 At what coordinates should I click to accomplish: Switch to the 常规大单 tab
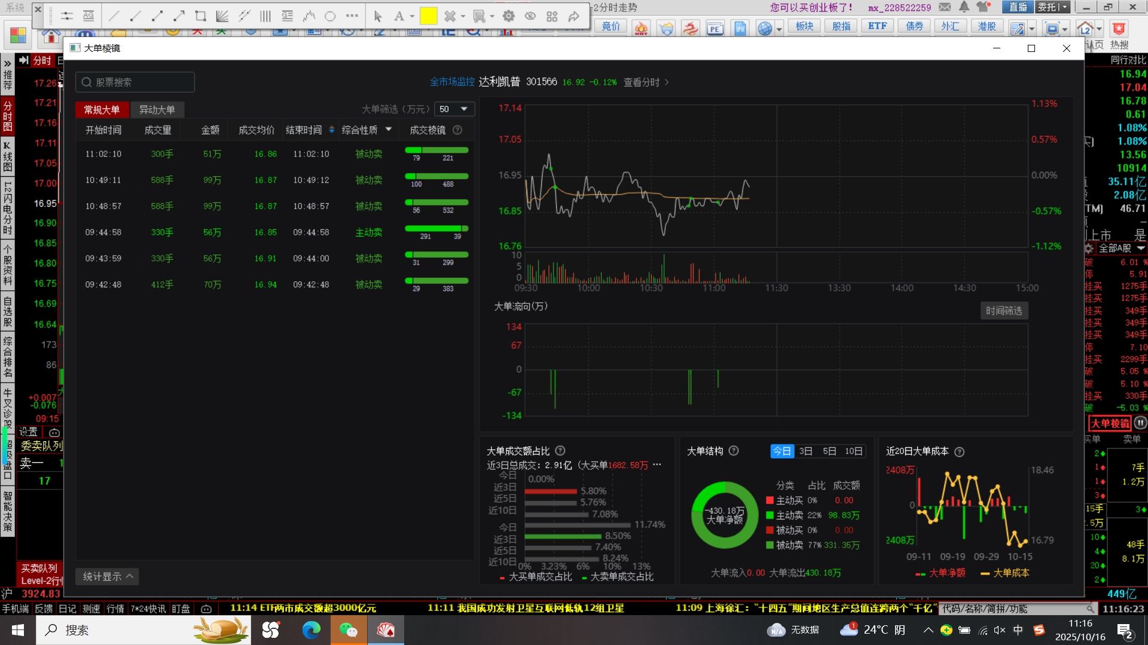[x=102, y=109]
